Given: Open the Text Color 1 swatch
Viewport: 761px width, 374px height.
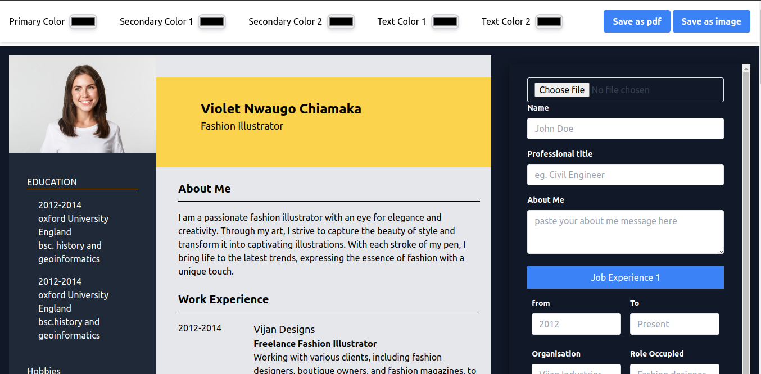Looking at the screenshot, I should click(445, 22).
